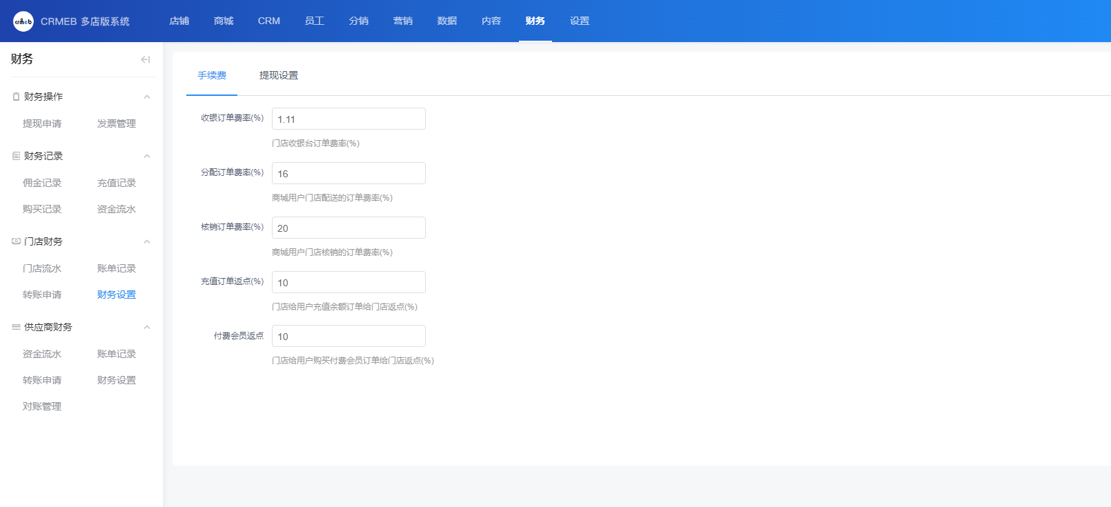Open the 店铺 top menu
The image size is (1111, 507).
pyautogui.click(x=179, y=21)
